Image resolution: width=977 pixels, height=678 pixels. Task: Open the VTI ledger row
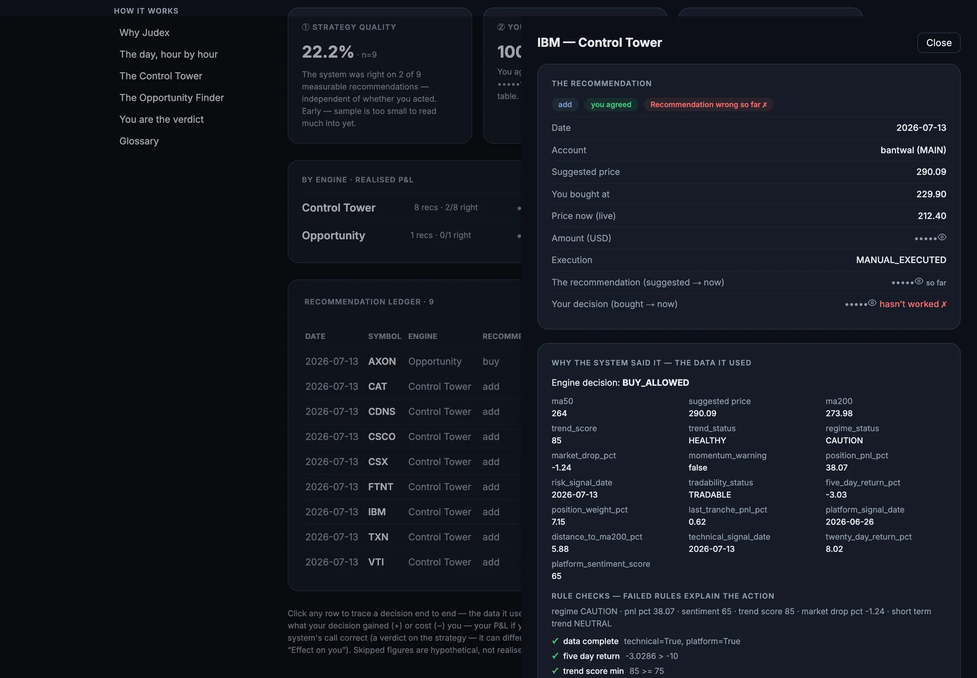[413, 562]
